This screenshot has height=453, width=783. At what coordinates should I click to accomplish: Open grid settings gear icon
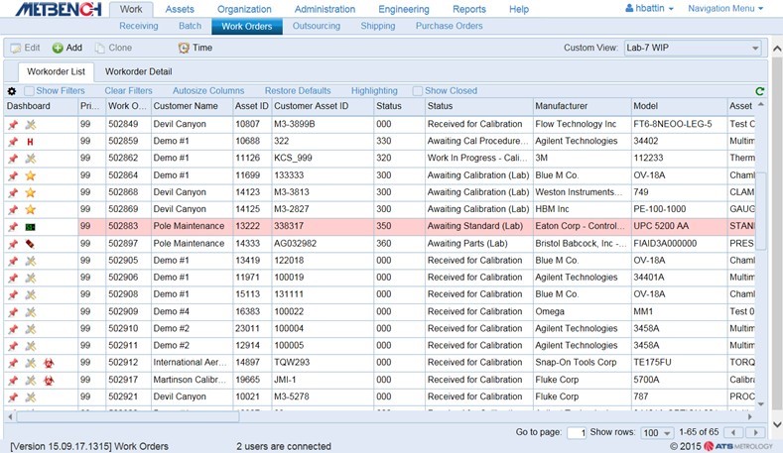click(12, 91)
